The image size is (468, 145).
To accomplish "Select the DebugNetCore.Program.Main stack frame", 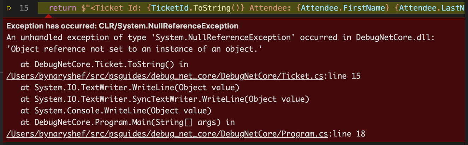I will [x=130, y=122].
